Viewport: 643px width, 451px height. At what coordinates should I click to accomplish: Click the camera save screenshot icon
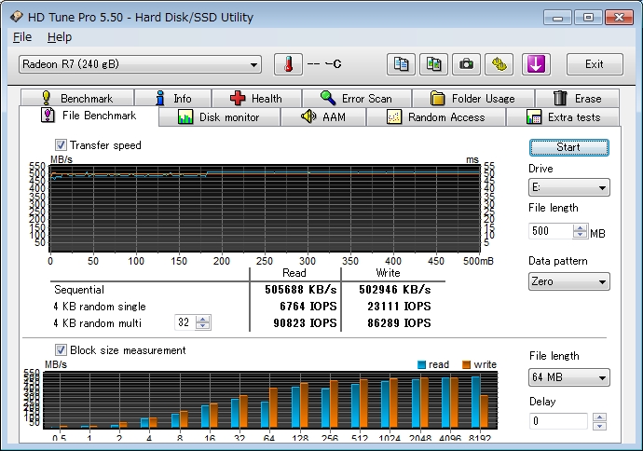(x=467, y=64)
